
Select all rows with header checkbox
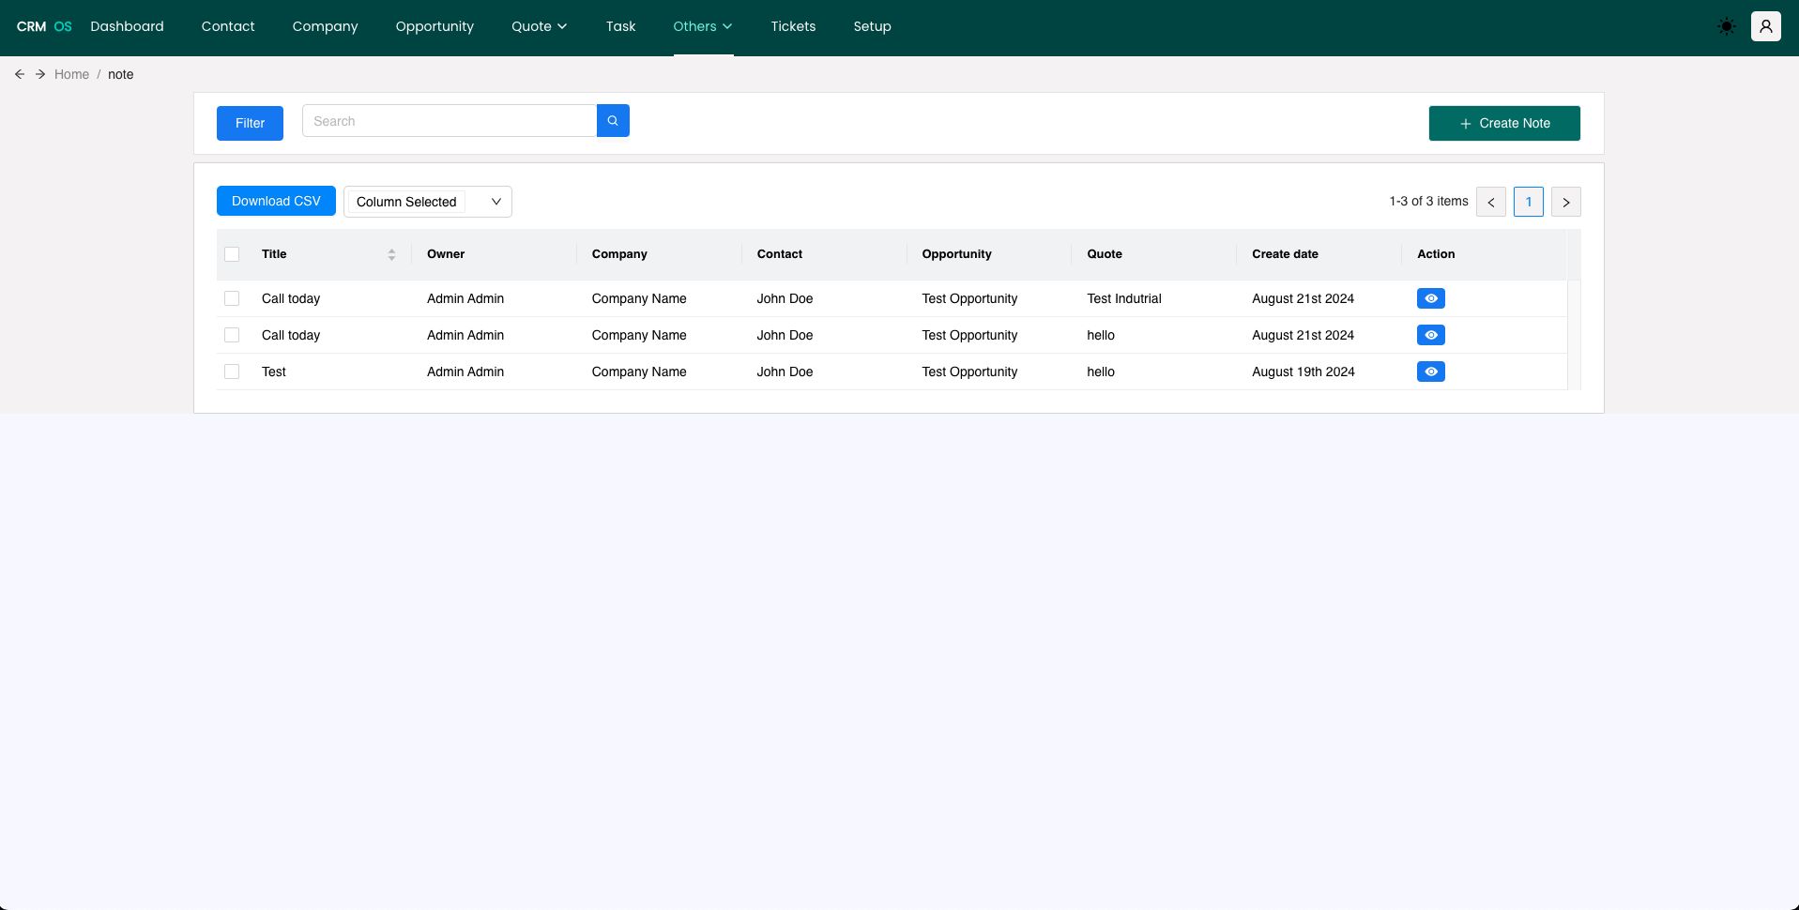[x=232, y=254]
